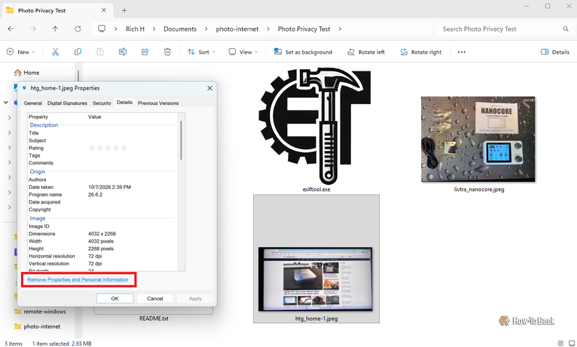Expand chevron between photo-internet and Photo Privacy Test

tap(268, 29)
